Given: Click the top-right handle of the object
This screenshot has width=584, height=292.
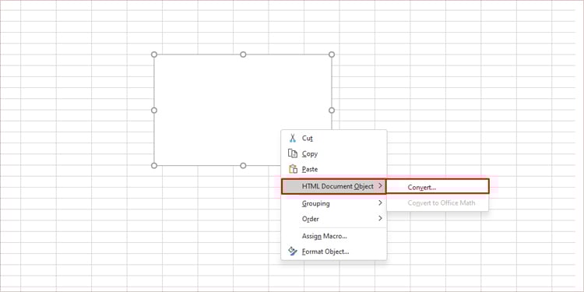Looking at the screenshot, I should tap(332, 55).
